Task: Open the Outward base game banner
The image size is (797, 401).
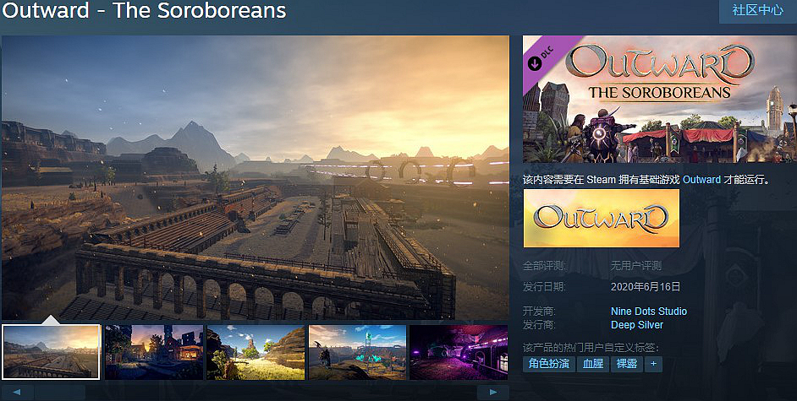Action: coord(601,219)
